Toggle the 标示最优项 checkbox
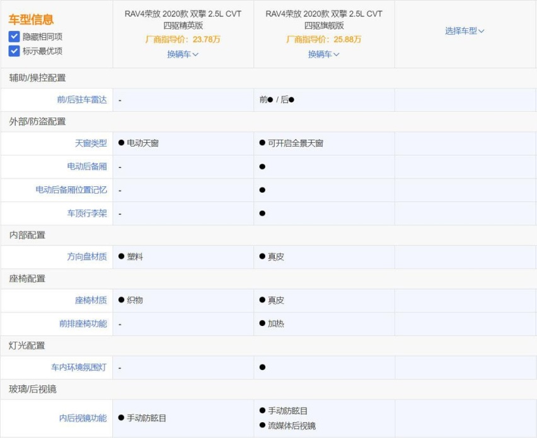 (x=14, y=51)
